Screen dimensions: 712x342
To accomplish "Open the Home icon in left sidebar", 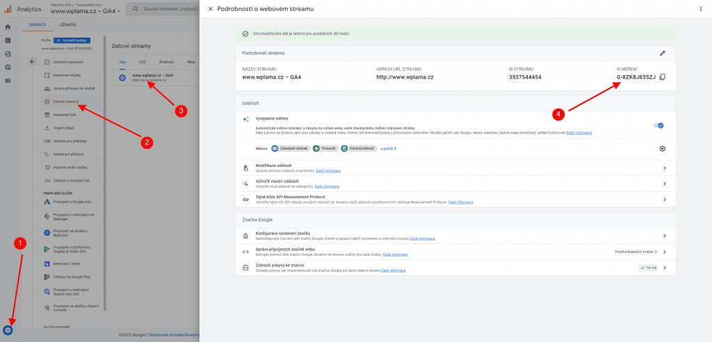I will click(8, 27).
